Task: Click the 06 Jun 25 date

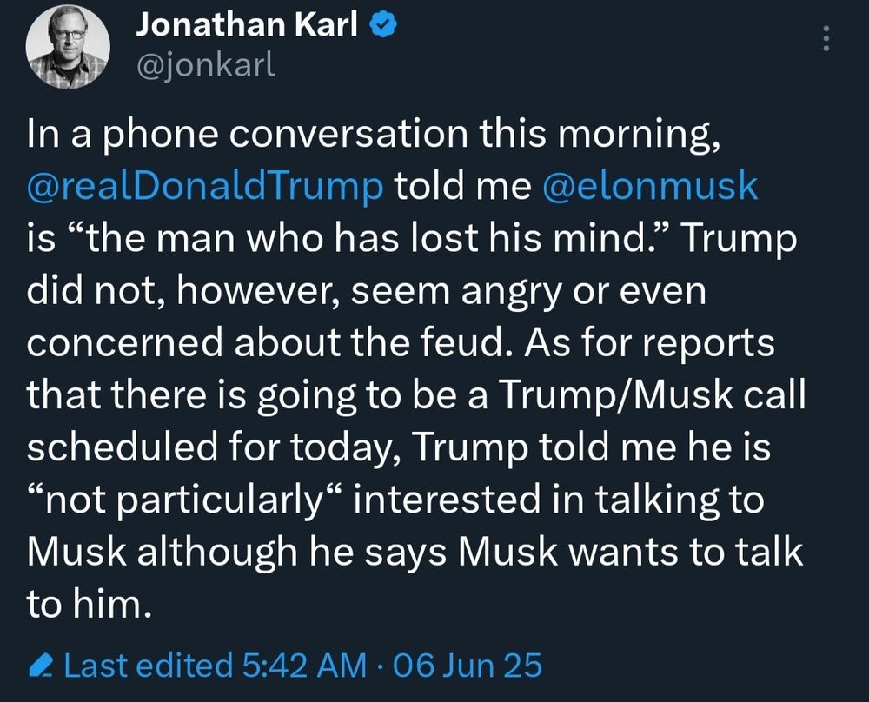Action: 468,666
